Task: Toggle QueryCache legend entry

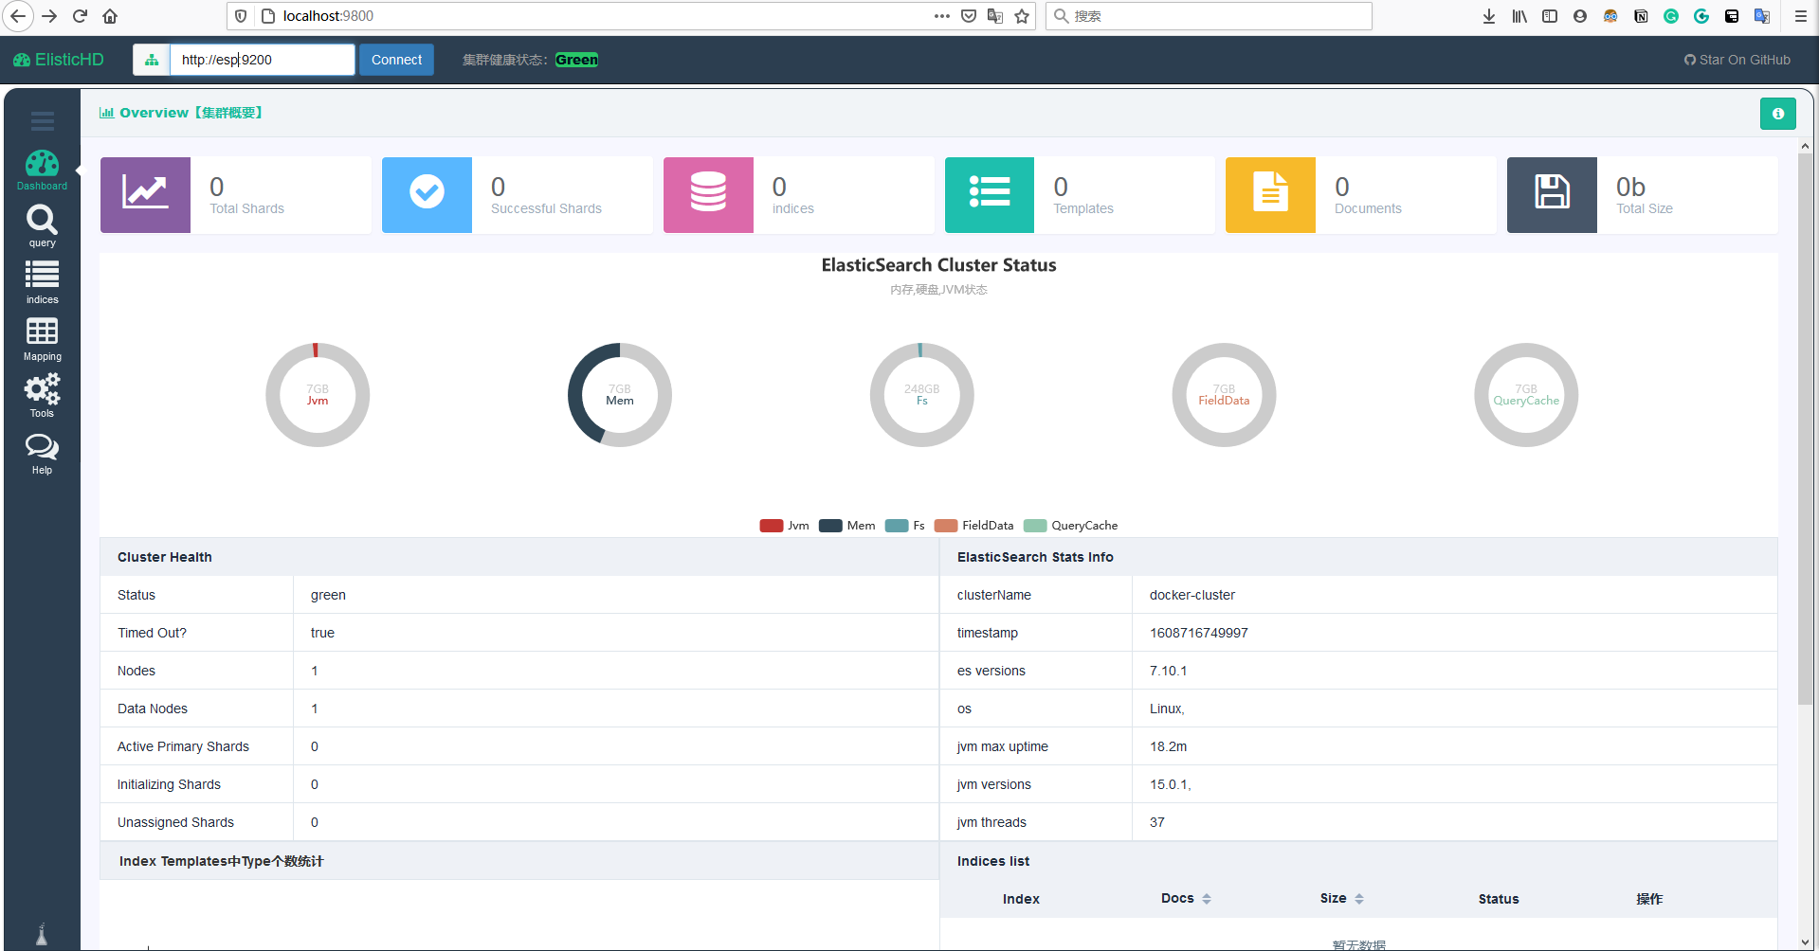Action: (1071, 526)
